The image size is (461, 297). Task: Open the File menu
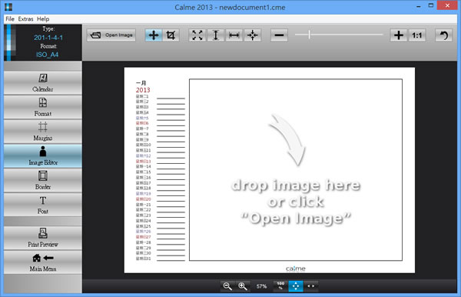point(10,18)
